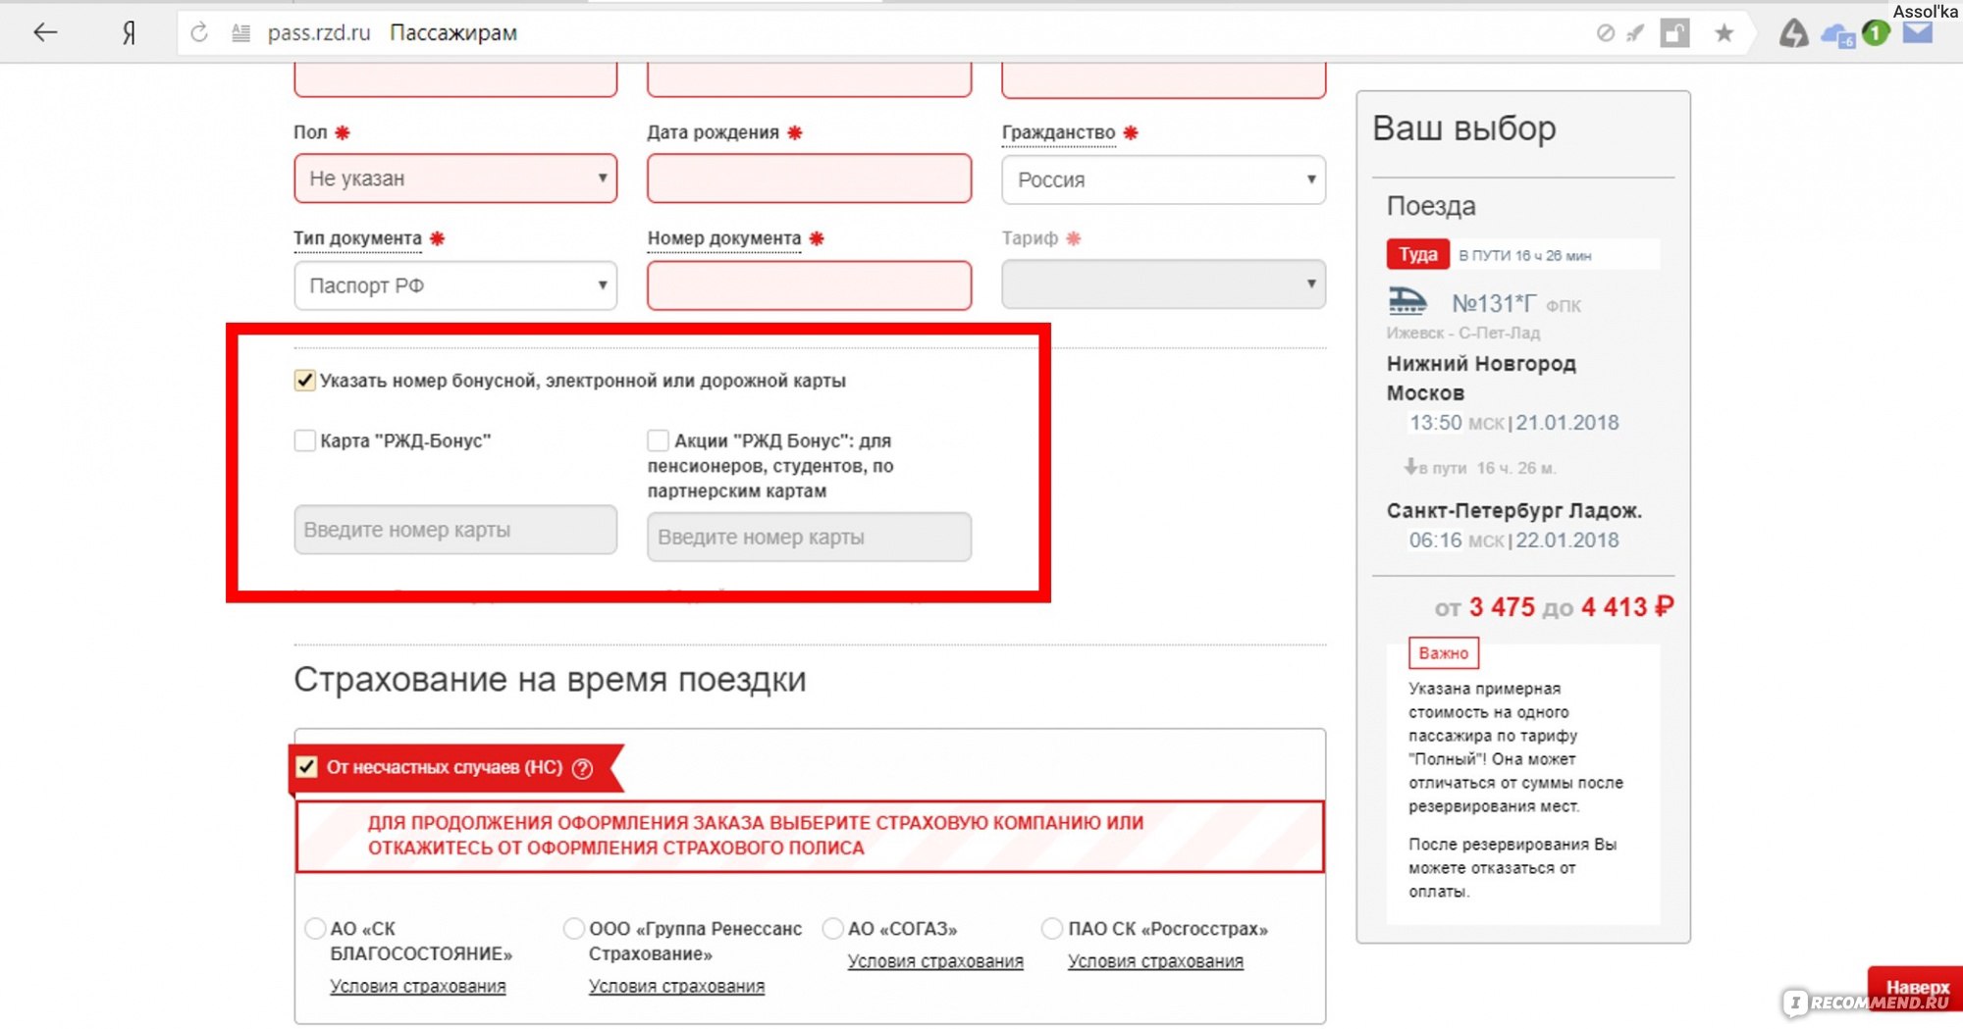Viewport: 1963px width, 1029px height.
Task: Open the Тип документа dropdown showing Паспорт РФ
Action: coord(455,285)
